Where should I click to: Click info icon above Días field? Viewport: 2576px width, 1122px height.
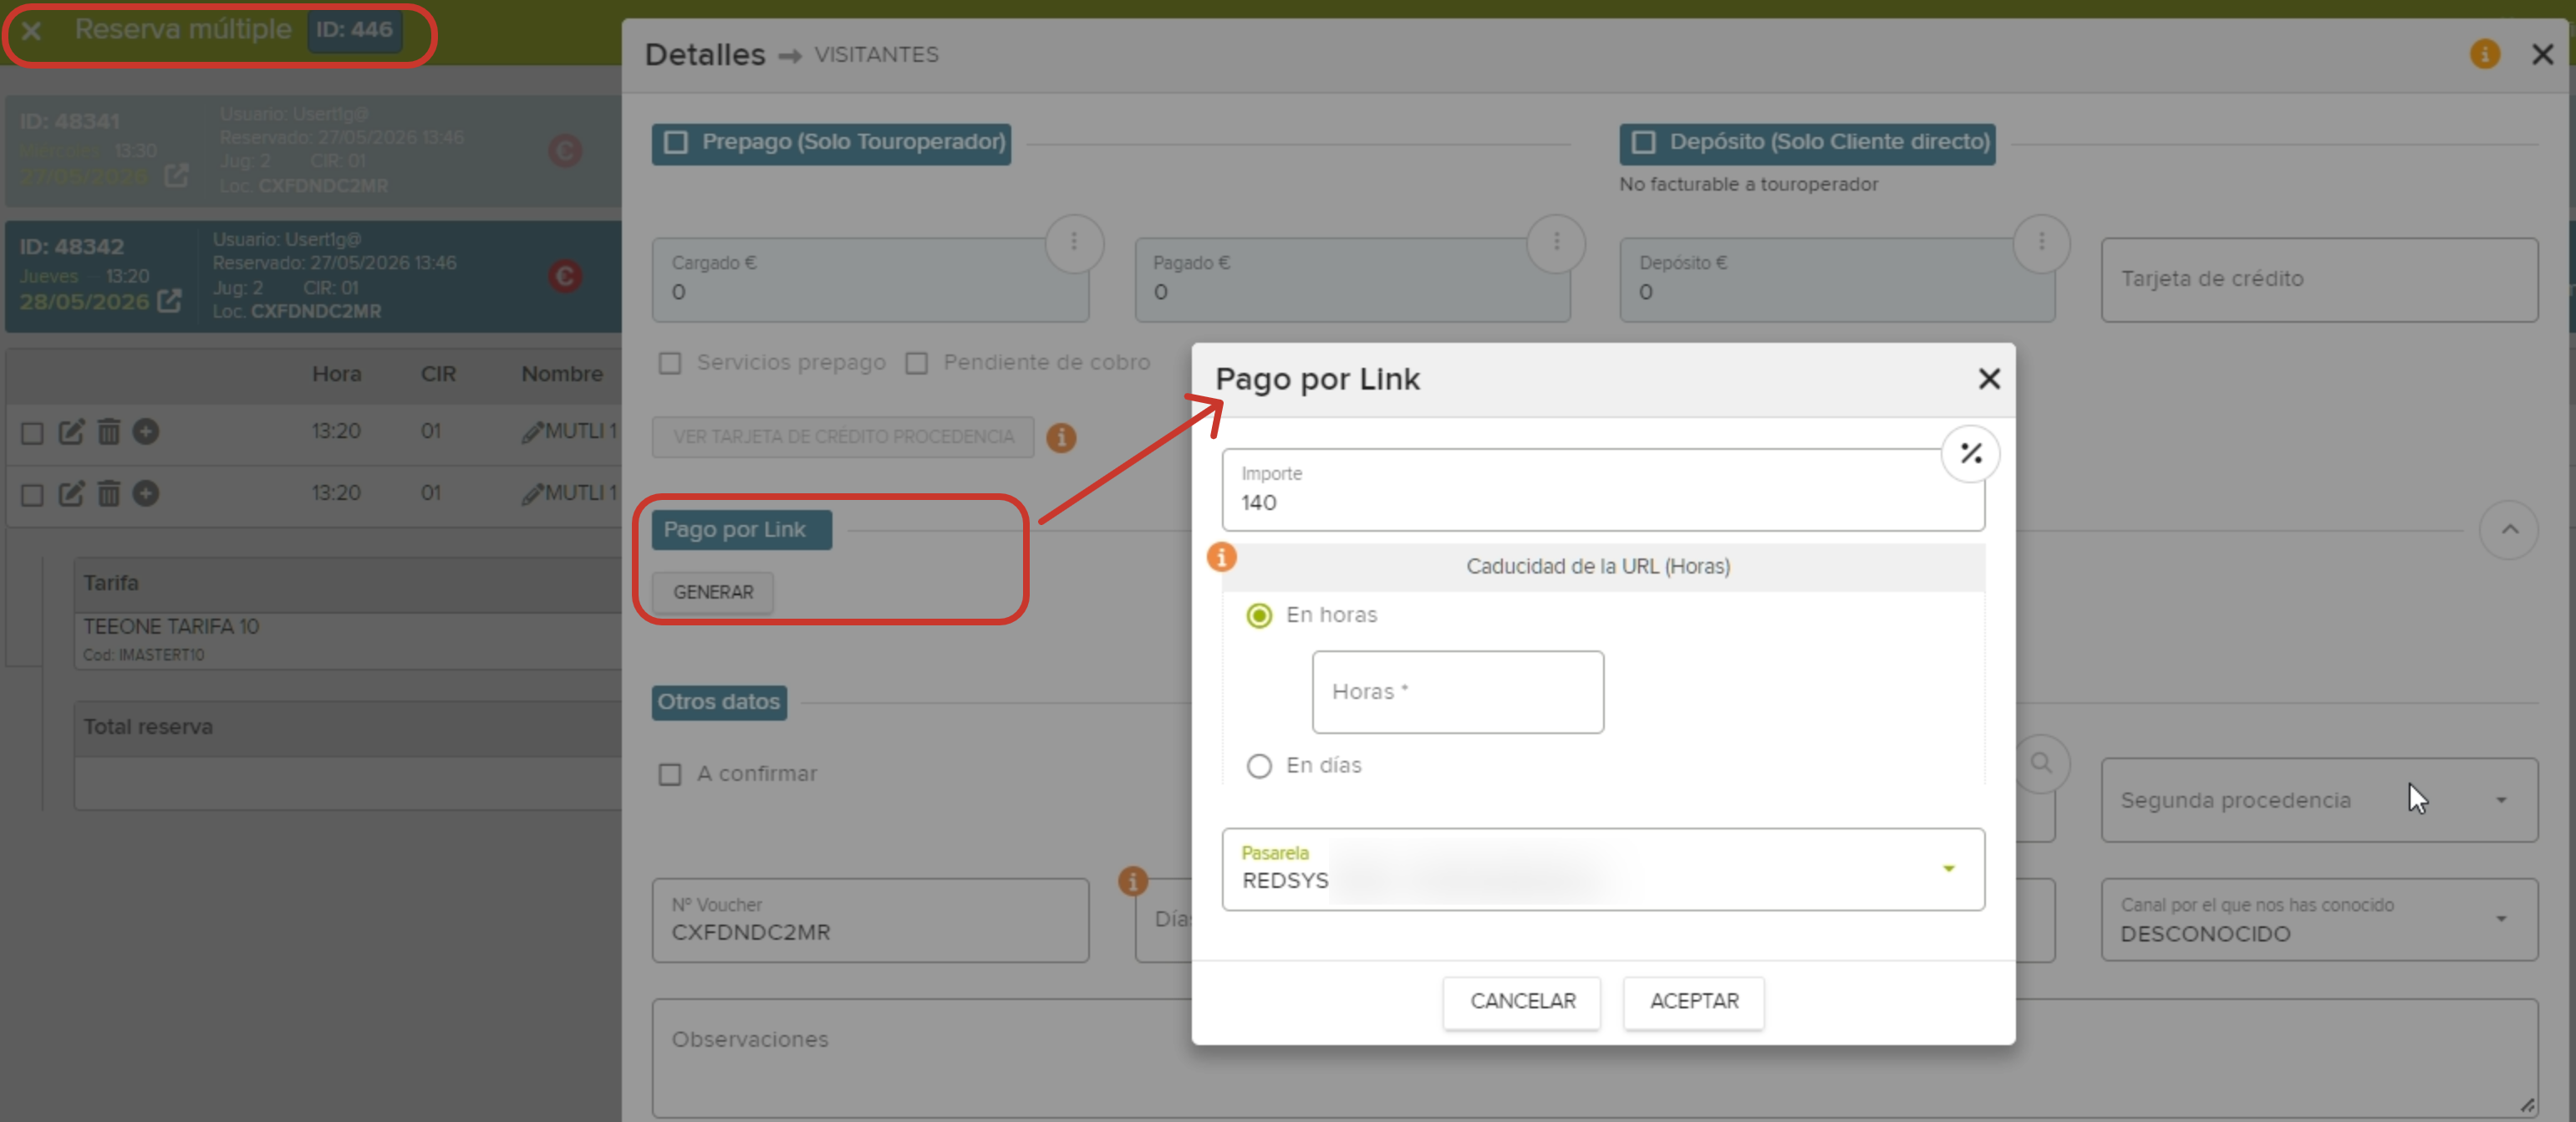click(1133, 881)
